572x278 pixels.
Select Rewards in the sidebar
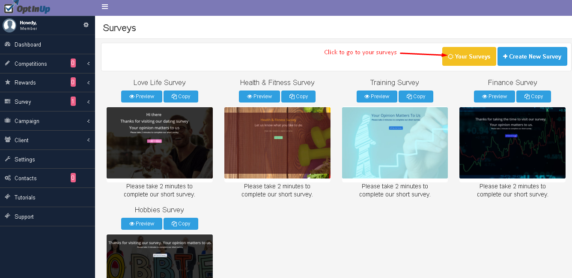(x=48, y=82)
